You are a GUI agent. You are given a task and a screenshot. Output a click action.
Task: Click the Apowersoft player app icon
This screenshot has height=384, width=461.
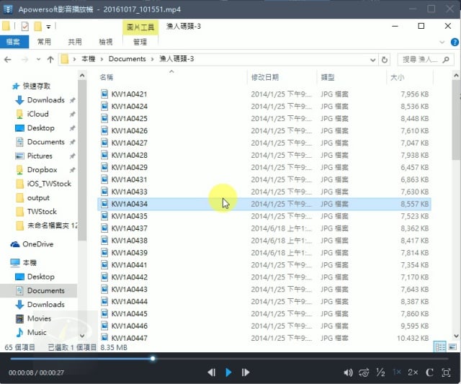[8, 9]
